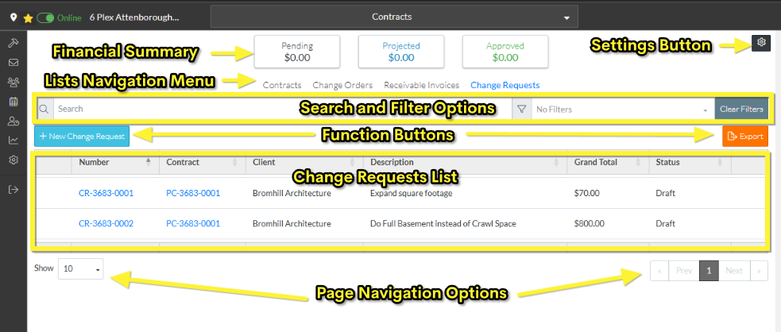Click 'Expand square footage' description
781x332 pixels.
[411, 193]
